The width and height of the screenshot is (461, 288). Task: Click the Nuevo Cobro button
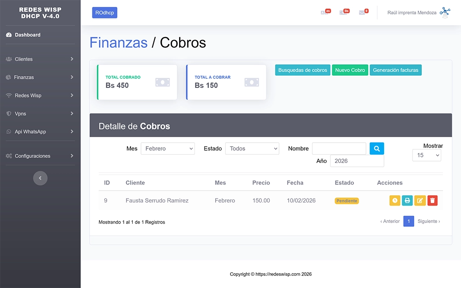point(350,70)
